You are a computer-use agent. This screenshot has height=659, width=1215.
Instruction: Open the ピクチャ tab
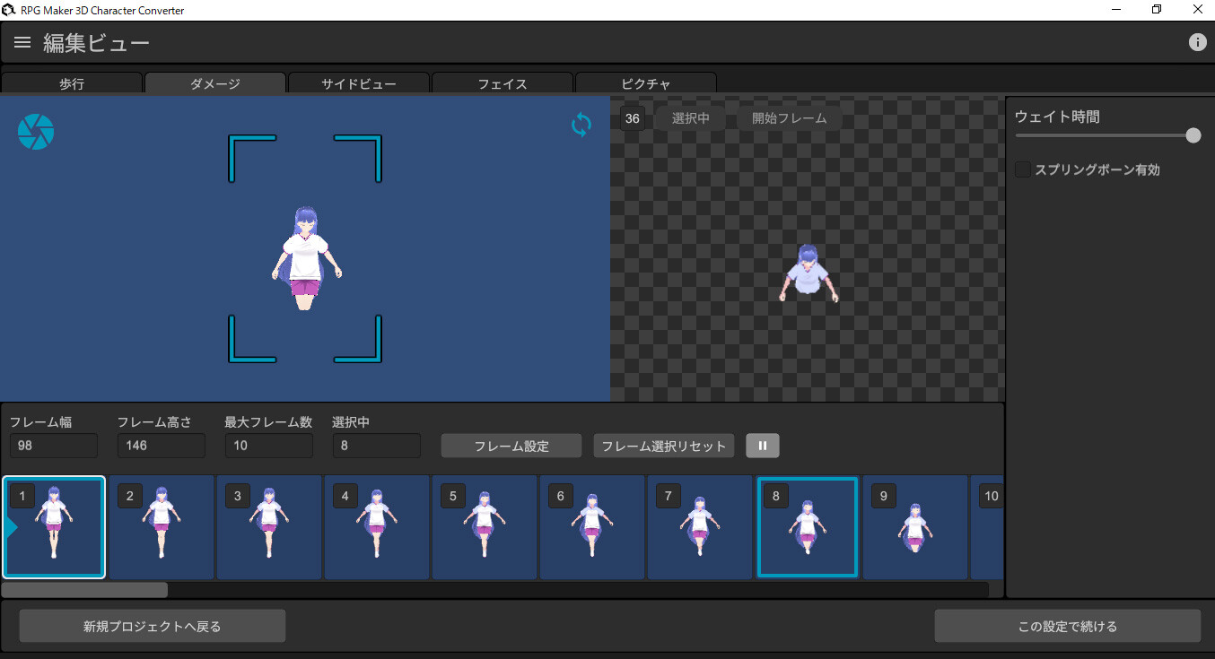coord(645,83)
